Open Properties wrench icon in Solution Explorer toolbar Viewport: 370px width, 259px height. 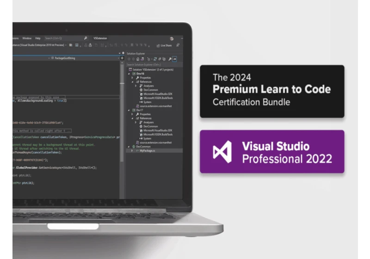tap(170, 59)
